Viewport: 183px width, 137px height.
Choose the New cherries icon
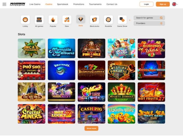click(x=67, y=20)
